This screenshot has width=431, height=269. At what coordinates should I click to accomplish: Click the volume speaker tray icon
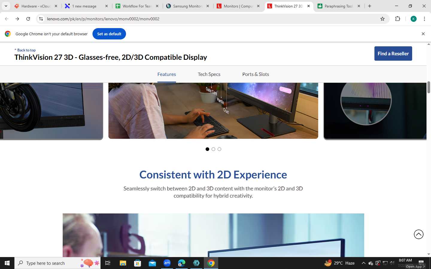[392, 263]
